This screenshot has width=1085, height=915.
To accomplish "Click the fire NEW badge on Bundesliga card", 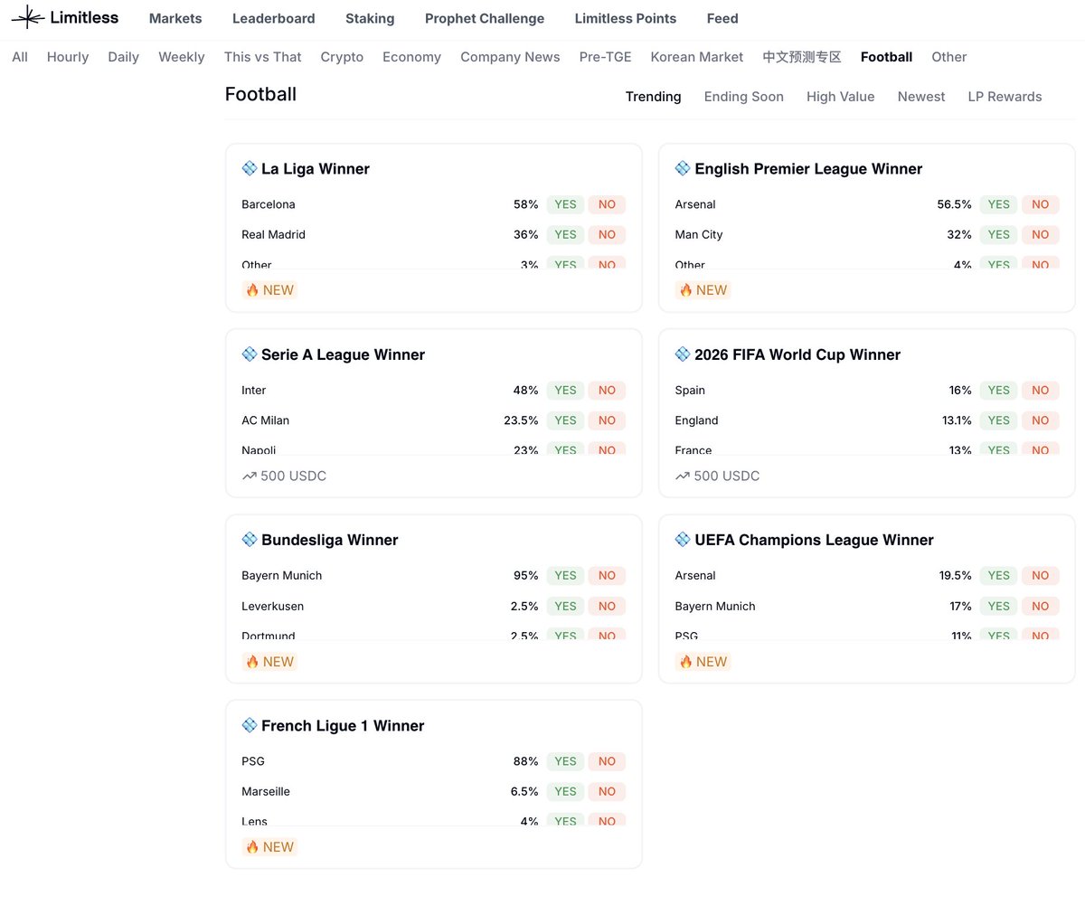I will [270, 662].
